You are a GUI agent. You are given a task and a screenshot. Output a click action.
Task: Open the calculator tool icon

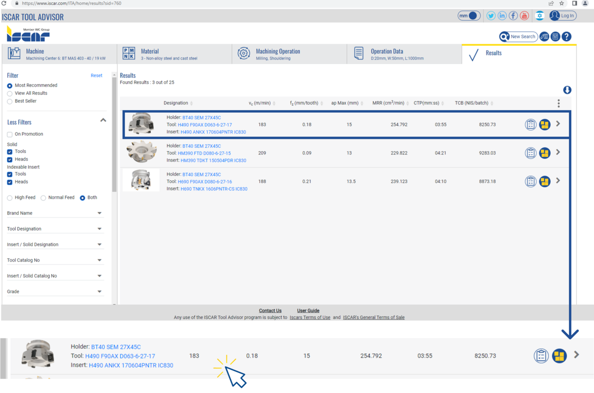pyautogui.click(x=555, y=36)
